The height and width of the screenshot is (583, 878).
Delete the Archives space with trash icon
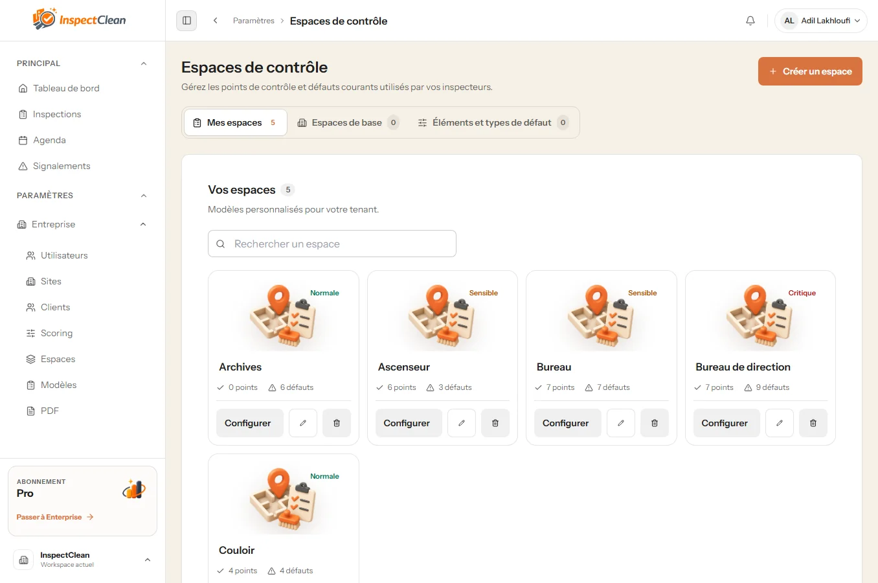coord(337,423)
